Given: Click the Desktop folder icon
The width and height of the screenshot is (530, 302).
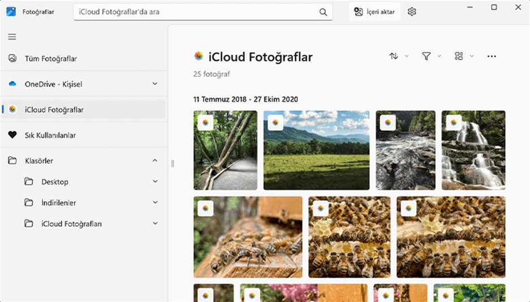Looking at the screenshot, I should coord(29,182).
